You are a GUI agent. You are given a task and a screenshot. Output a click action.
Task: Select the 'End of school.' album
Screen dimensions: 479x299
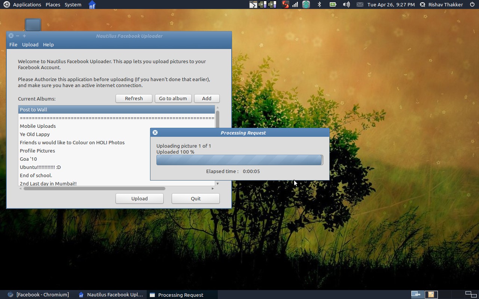(117, 175)
